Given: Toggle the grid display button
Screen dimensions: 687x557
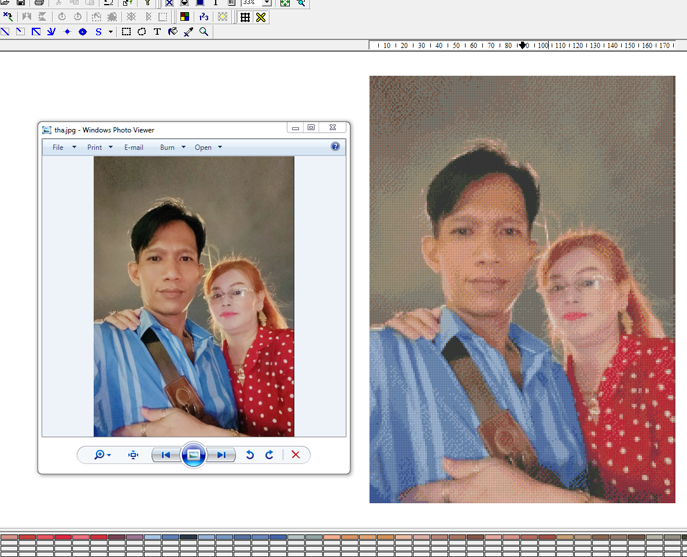Looking at the screenshot, I should tap(245, 17).
